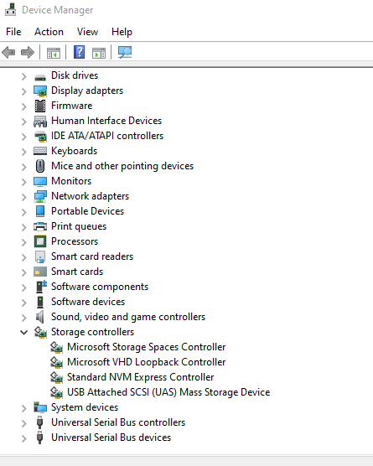This screenshot has width=373, height=466.
Task: Expand the Keyboards node
Action: [24, 152]
